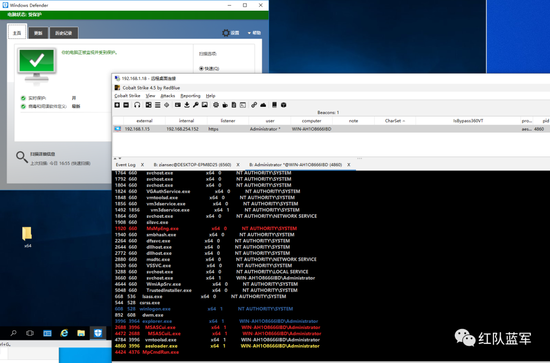Open View menu in Cobalt Strike
This screenshot has height=363, width=550.
click(x=150, y=96)
